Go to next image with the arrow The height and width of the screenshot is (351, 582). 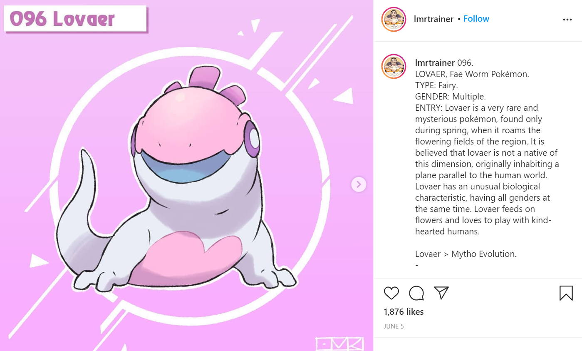click(359, 184)
